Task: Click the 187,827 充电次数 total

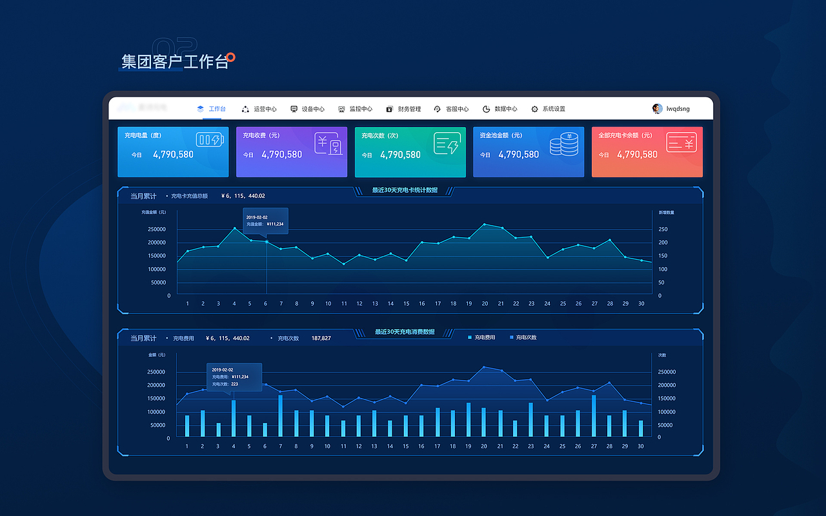Action: (x=321, y=338)
